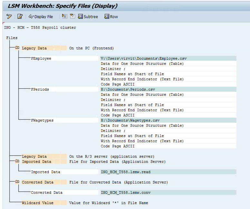
Task: Click the Subtree button
Action: [88, 16]
